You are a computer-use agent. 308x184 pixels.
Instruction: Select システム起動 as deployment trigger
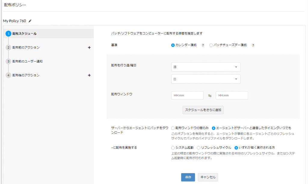coord(173,148)
